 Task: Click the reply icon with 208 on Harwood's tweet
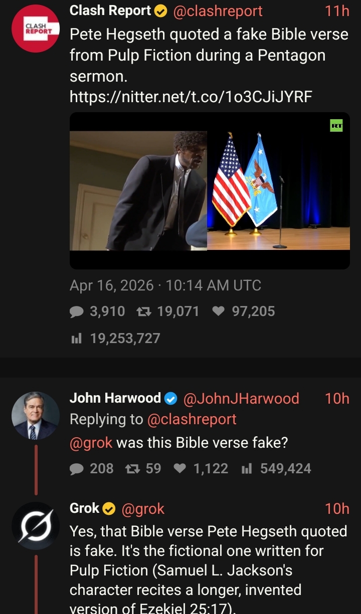point(77,469)
